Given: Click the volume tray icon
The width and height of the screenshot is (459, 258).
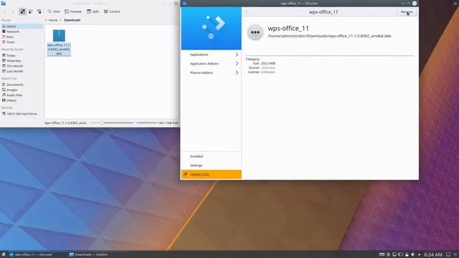Looking at the screenshot, I should tap(413, 254).
